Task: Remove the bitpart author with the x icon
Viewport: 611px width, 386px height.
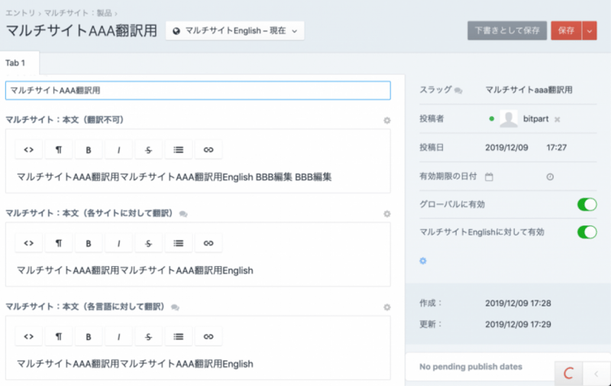Action: tap(557, 119)
